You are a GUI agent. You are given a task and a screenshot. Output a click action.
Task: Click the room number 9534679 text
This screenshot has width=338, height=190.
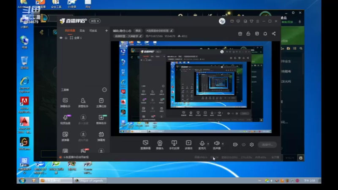tap(170, 36)
